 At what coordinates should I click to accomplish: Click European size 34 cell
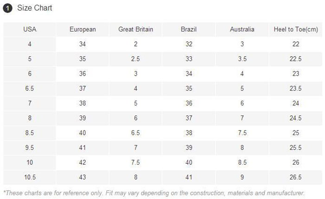[83, 44]
